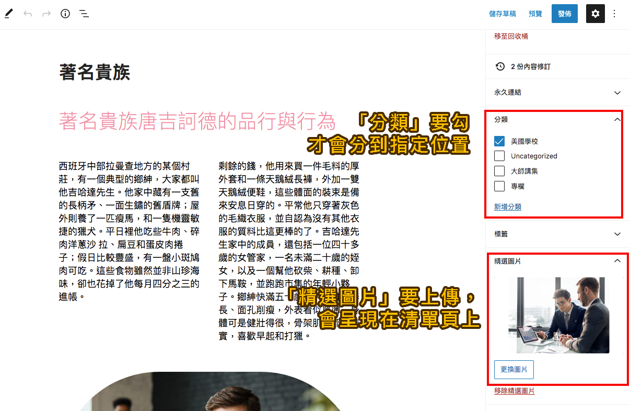Select the block editing pencil tool

pos(8,14)
